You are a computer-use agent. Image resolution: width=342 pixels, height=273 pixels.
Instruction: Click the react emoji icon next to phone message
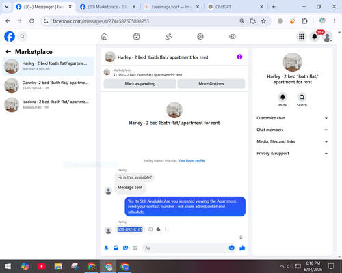[x=150, y=229]
